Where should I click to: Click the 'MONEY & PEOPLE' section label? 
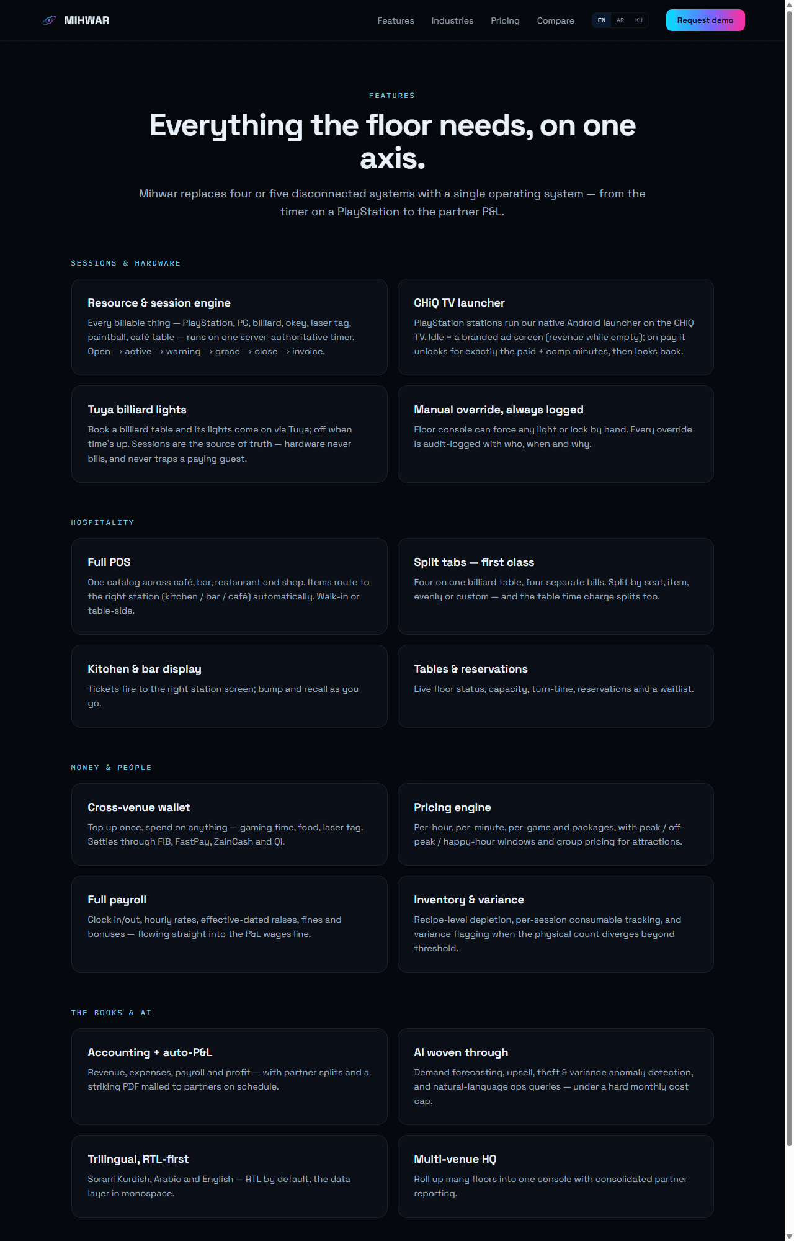point(111,768)
